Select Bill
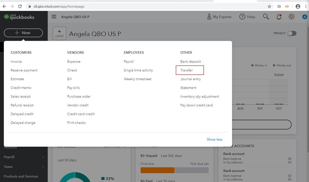309x182 pixels. 70,79
